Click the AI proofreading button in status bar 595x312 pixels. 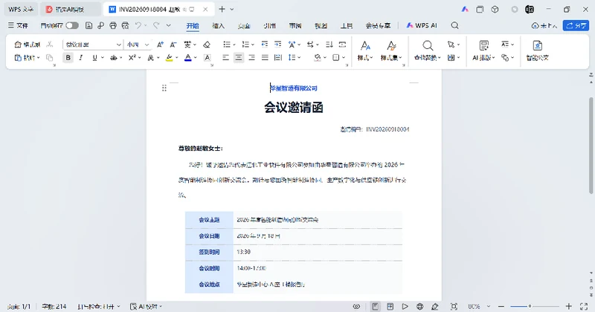coord(146,306)
